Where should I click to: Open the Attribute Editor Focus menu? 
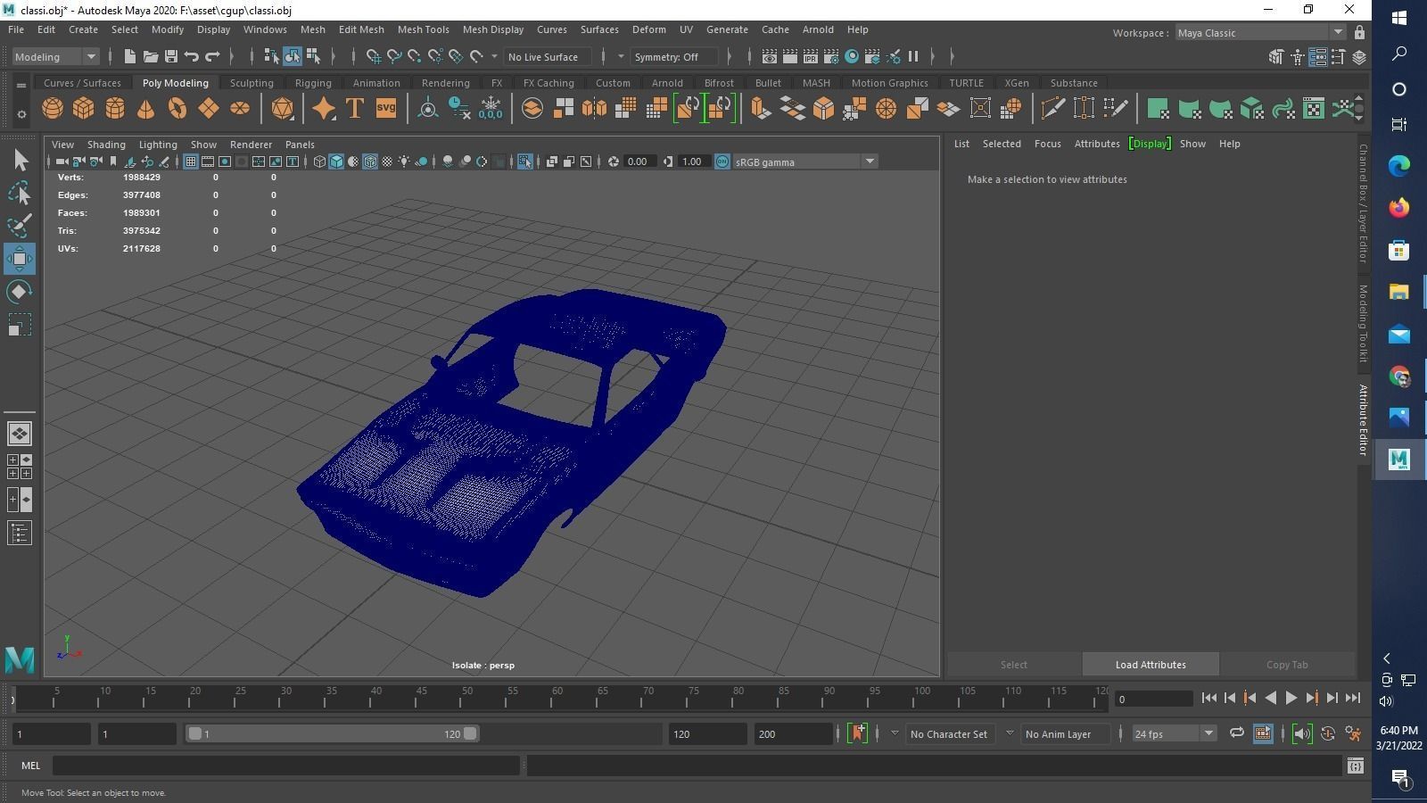(1048, 144)
